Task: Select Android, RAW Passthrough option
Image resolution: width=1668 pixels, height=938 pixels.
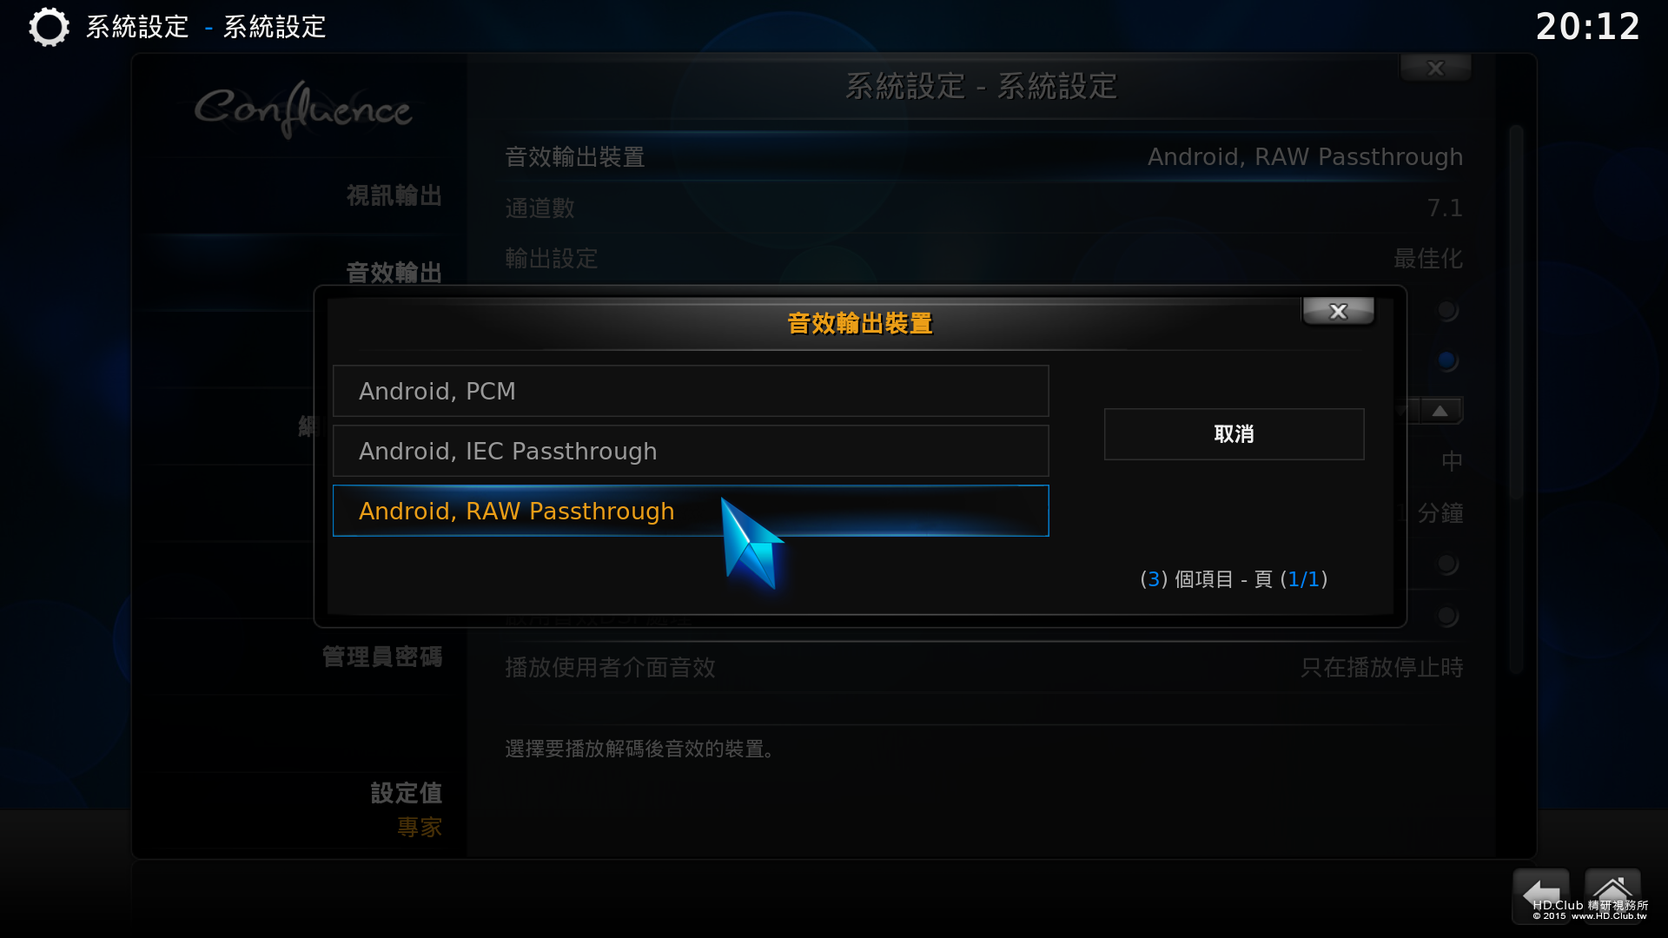Action: [691, 511]
